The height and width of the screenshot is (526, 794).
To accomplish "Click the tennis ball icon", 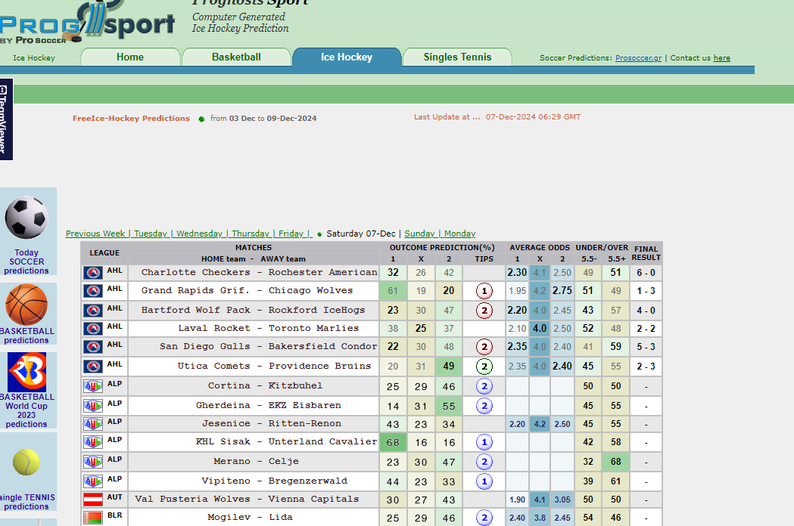I will point(26,463).
